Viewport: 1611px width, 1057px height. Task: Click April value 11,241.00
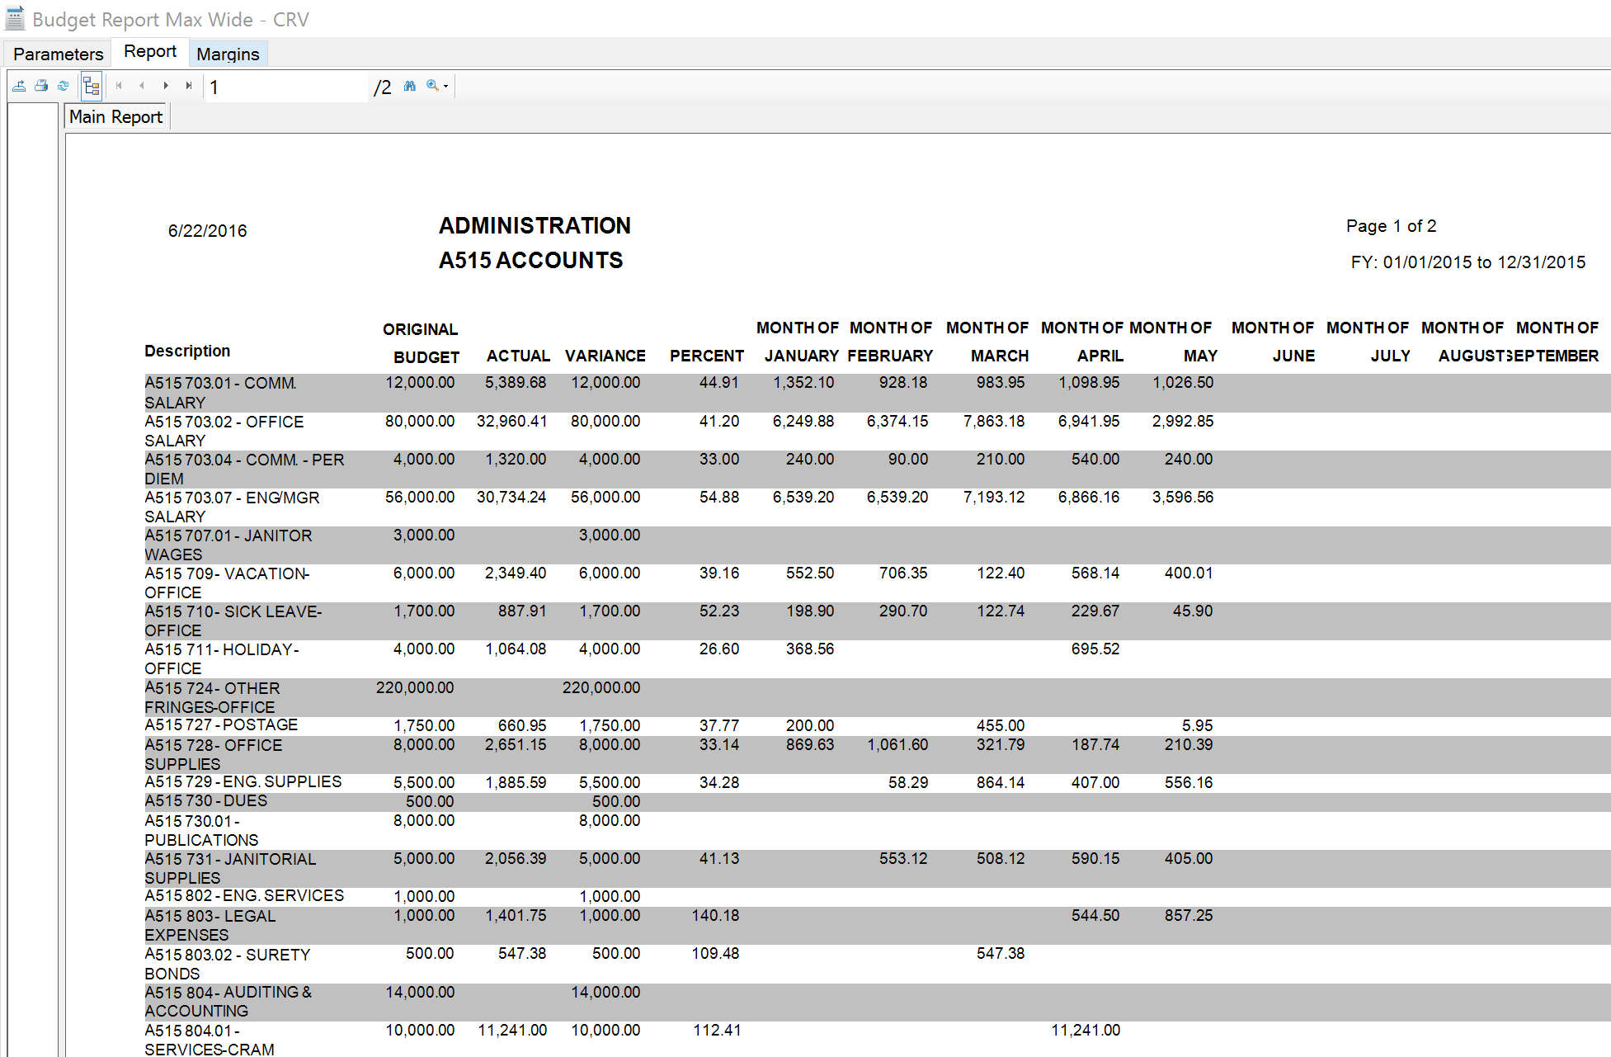point(1086,1031)
